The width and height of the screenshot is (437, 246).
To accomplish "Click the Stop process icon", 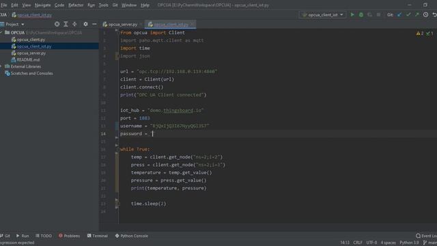I will click(x=378, y=15).
